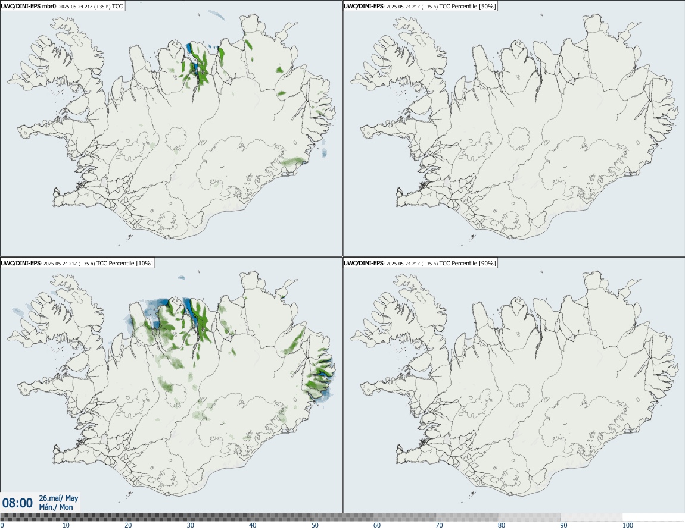685x530 pixels.
Task: Select the 10% percentile Iceland map panel
Action: (x=171, y=385)
